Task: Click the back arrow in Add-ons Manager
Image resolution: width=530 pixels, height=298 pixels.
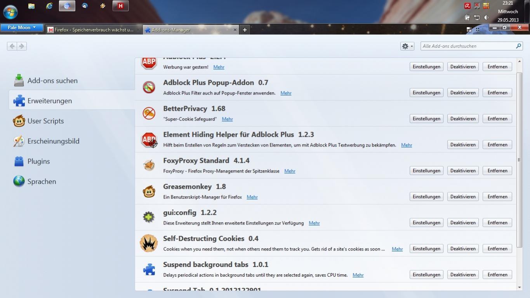Action: pyautogui.click(x=12, y=46)
